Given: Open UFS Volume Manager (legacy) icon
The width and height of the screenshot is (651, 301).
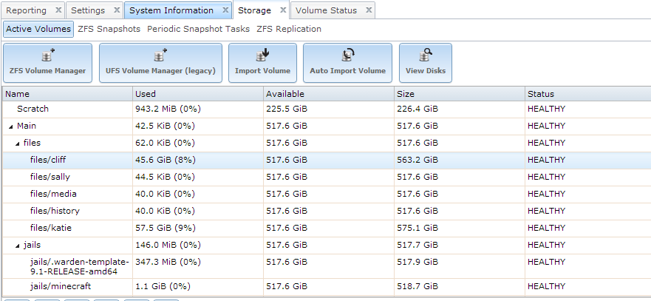Looking at the screenshot, I should point(160,55).
